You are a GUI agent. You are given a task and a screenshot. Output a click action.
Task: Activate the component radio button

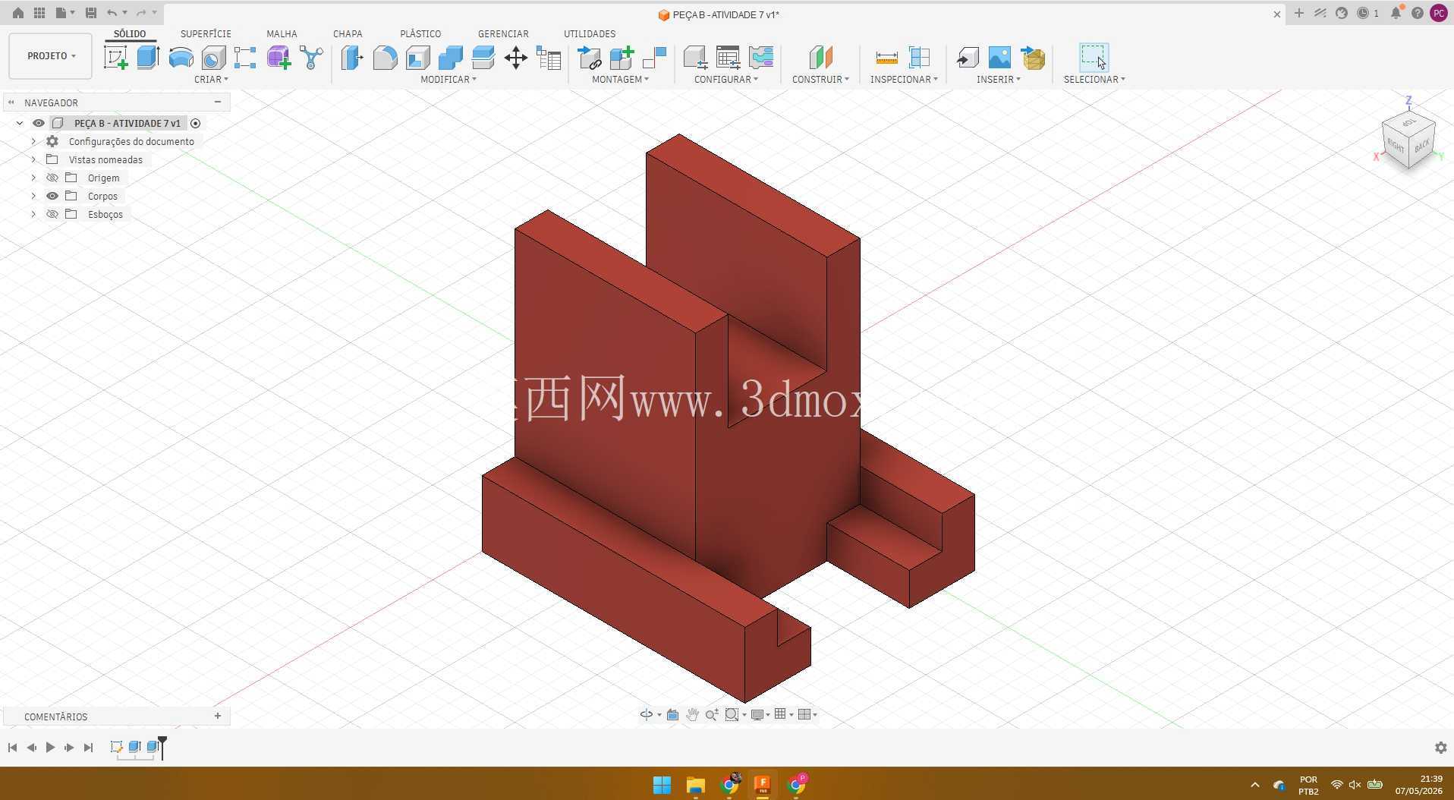(195, 123)
